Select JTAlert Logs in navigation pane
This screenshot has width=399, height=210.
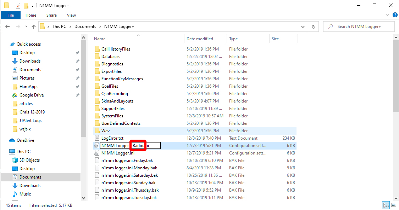pos(31,121)
